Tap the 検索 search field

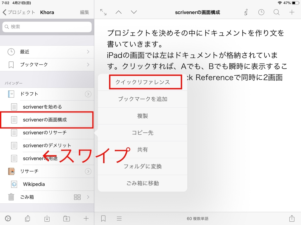point(47,27)
